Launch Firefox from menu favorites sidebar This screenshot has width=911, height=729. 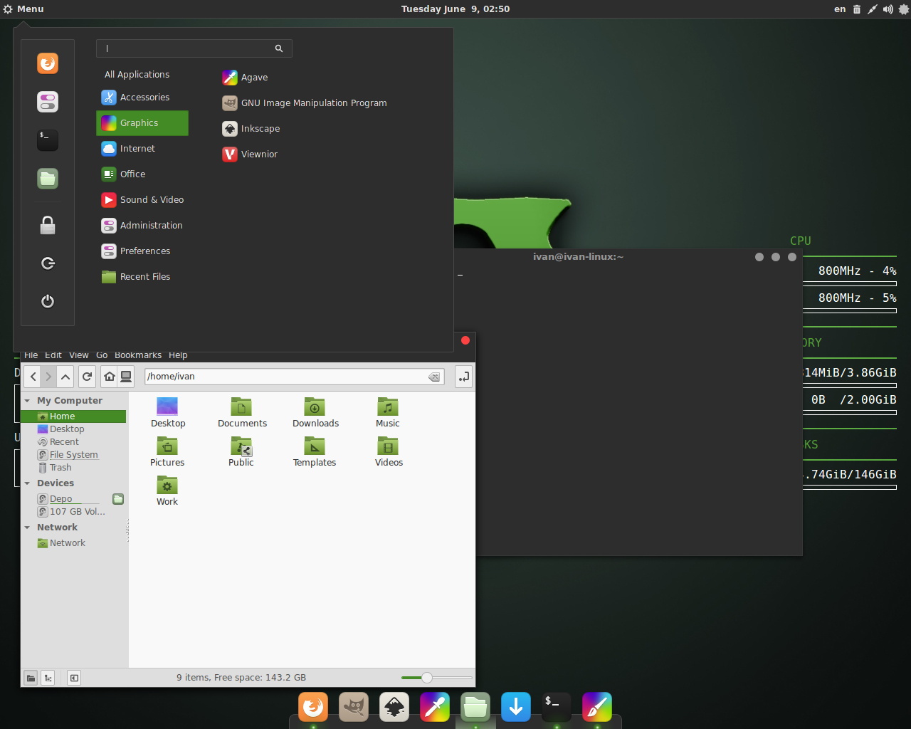pyautogui.click(x=48, y=63)
